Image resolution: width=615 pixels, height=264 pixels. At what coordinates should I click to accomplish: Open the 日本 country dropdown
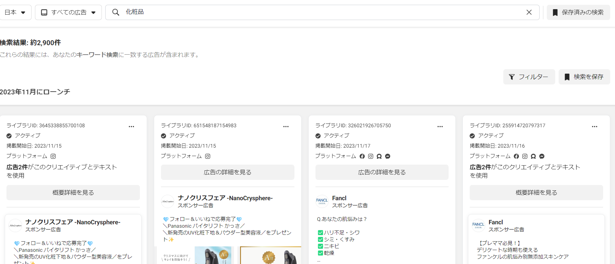click(x=15, y=12)
